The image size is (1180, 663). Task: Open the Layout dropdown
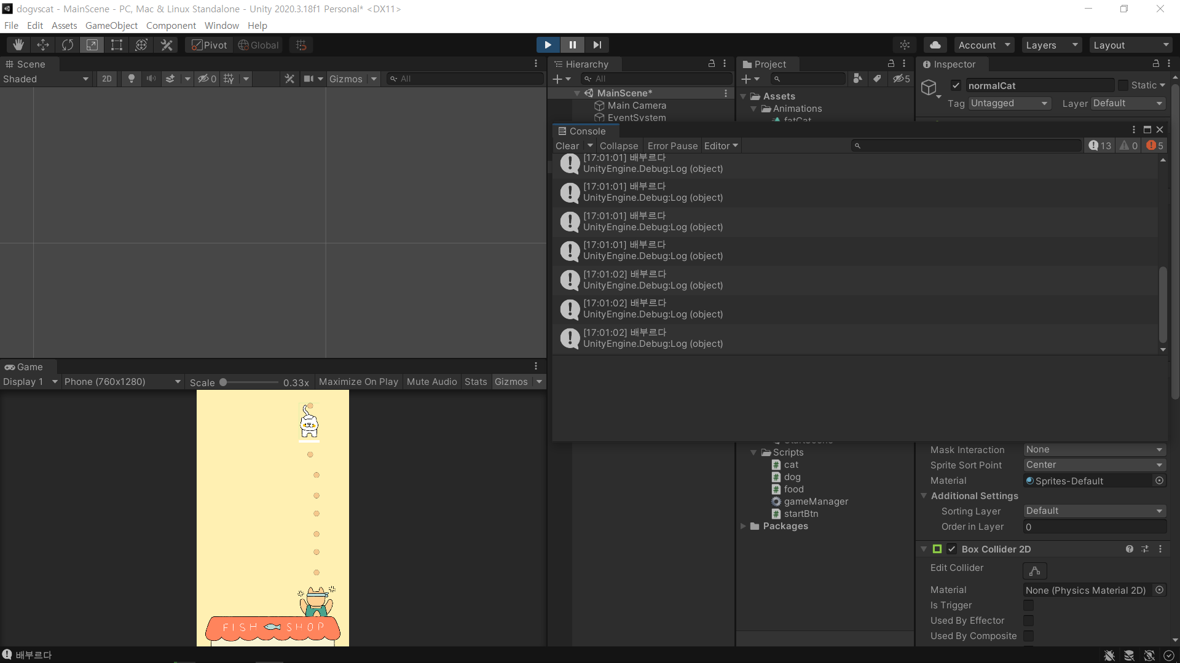point(1131,45)
